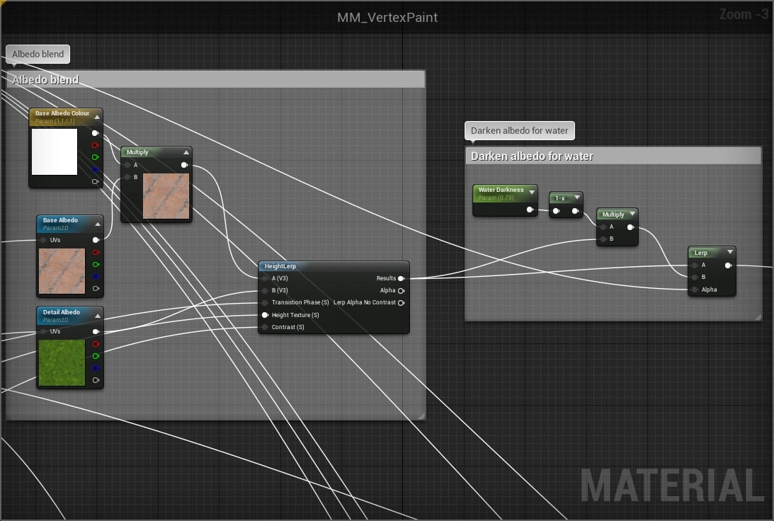Select the HeightLerp node title
This screenshot has width=774, height=521.
click(x=280, y=266)
